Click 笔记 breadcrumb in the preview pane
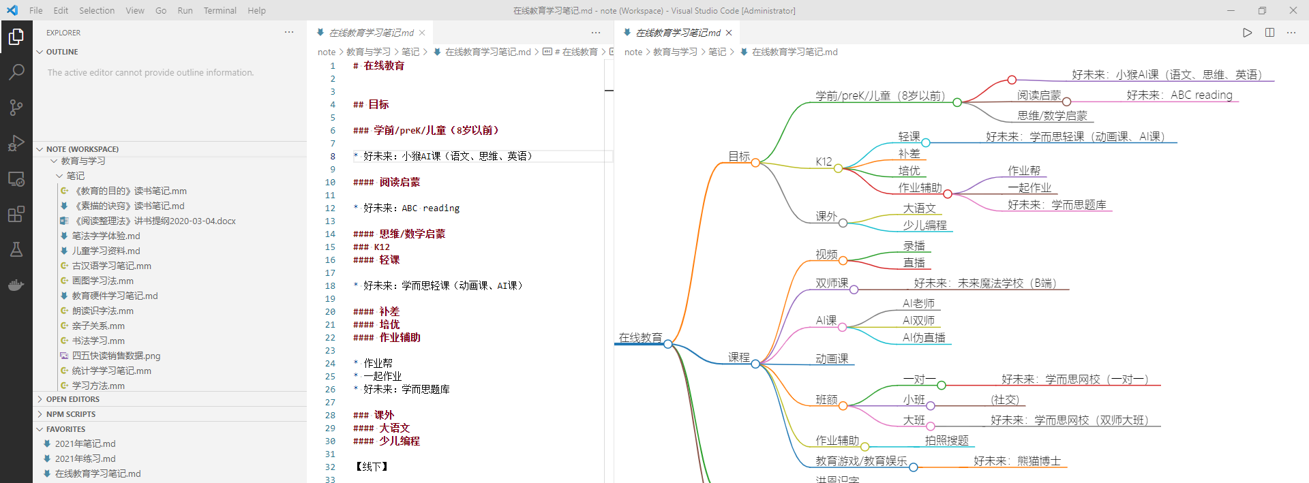Image resolution: width=1309 pixels, height=483 pixels. [x=717, y=52]
